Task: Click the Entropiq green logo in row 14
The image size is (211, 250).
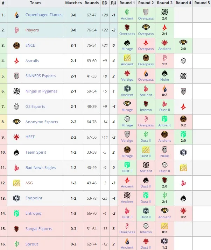Action: (16, 213)
